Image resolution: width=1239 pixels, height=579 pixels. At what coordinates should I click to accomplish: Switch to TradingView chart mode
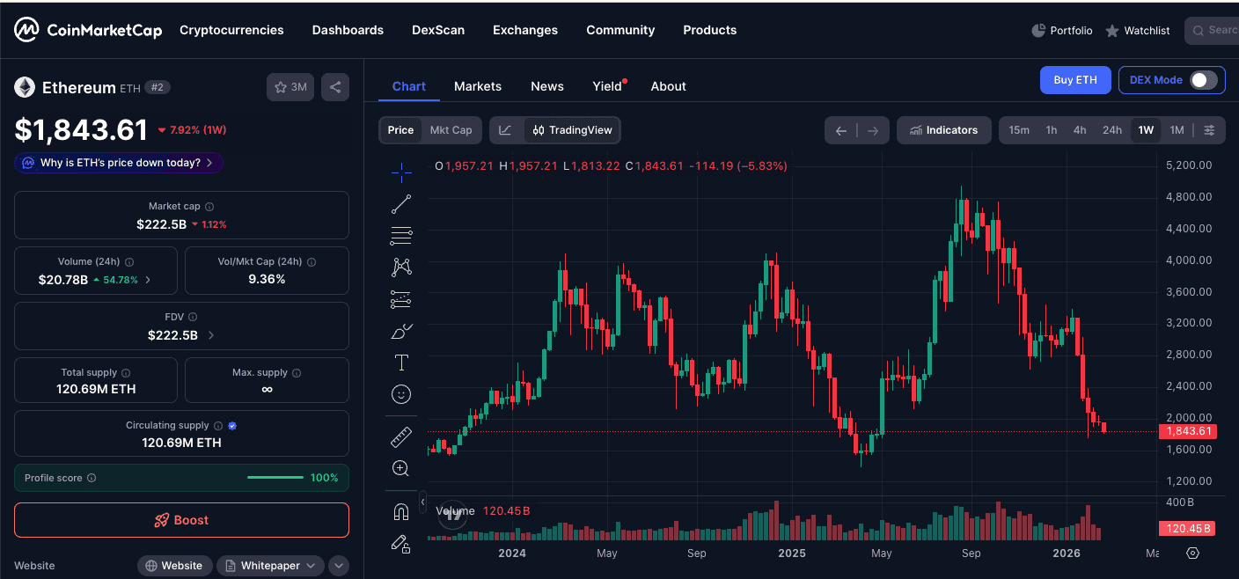[572, 130]
